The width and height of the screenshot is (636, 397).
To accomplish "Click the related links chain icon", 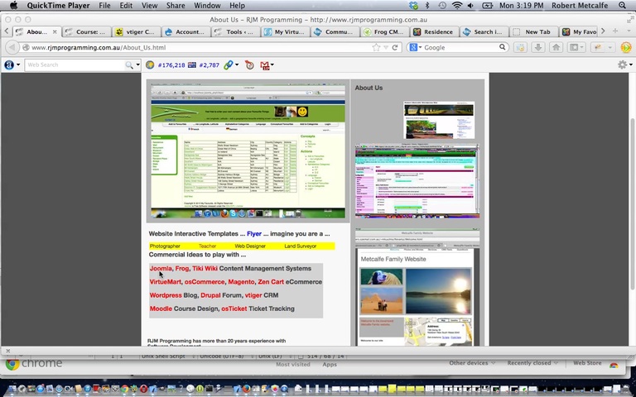I will [x=229, y=65].
